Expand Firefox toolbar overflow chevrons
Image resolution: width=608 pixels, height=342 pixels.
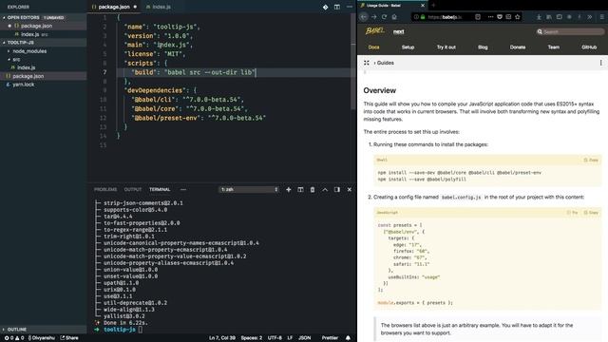coord(589,17)
